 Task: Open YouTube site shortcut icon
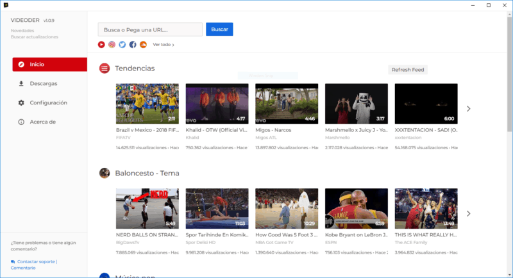tap(101, 45)
